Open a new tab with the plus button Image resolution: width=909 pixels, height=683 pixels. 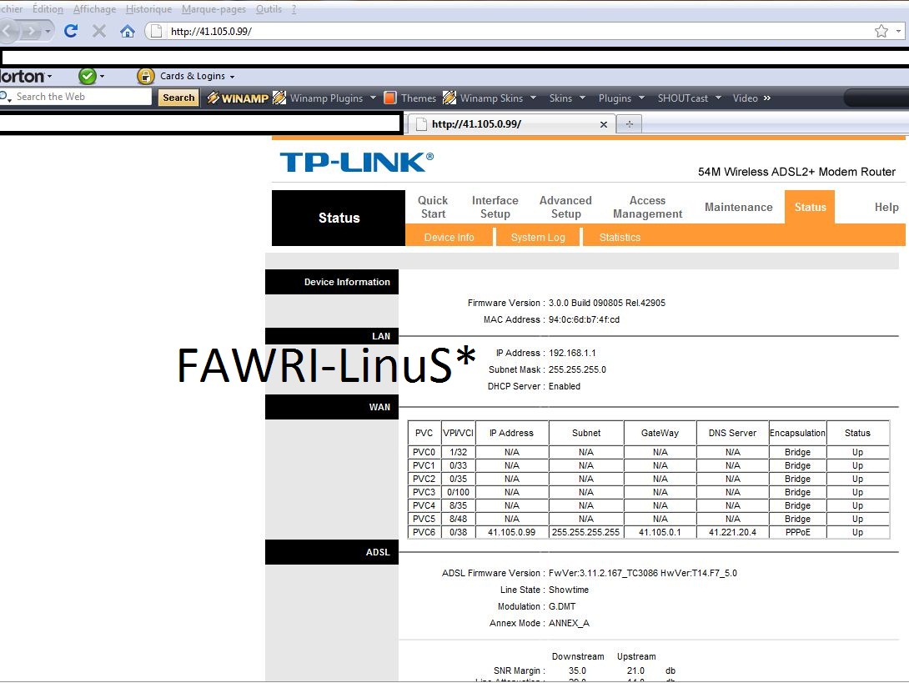pyautogui.click(x=629, y=124)
